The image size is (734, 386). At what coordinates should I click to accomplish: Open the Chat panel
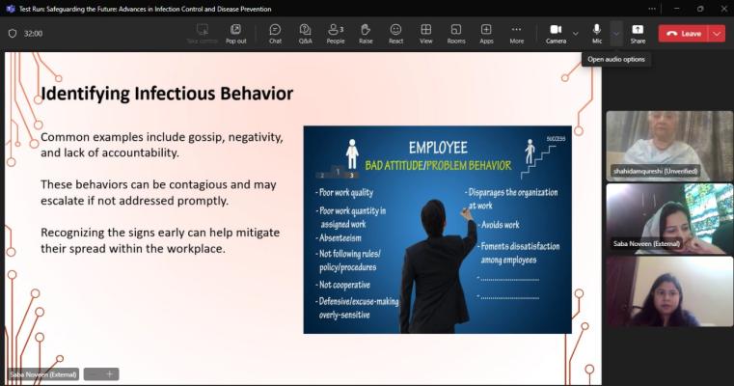pos(275,33)
